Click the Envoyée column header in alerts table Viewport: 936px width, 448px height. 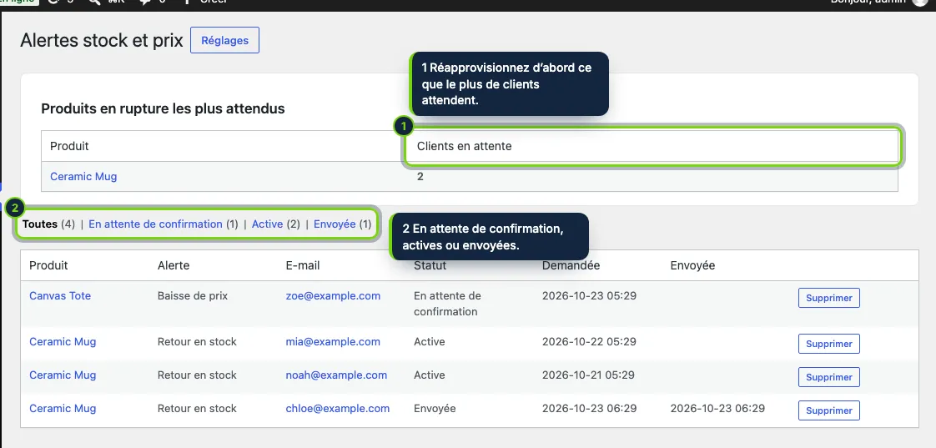[692, 265]
